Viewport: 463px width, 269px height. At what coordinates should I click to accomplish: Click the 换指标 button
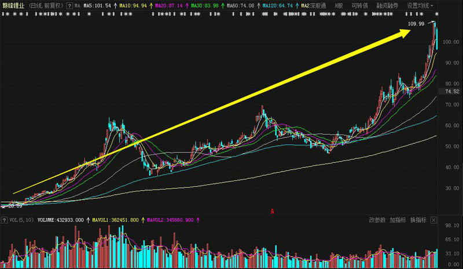point(417,220)
